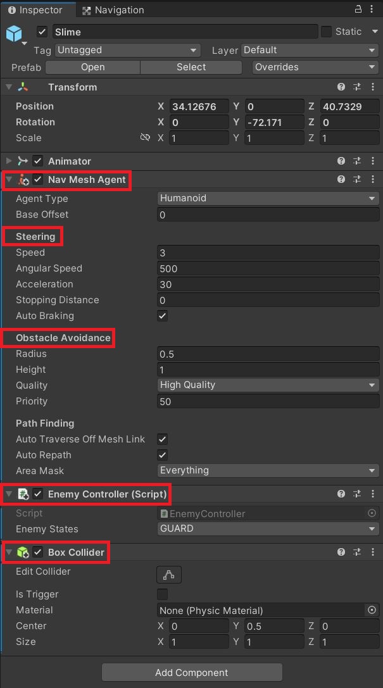Switch to the Navigation tab
383x688 pixels.
tap(113, 9)
